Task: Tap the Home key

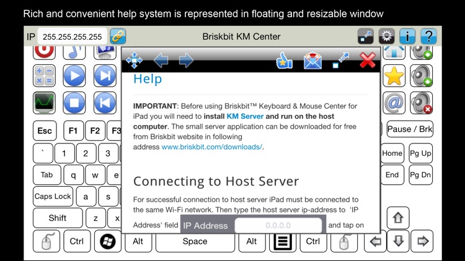Action: coord(392,153)
